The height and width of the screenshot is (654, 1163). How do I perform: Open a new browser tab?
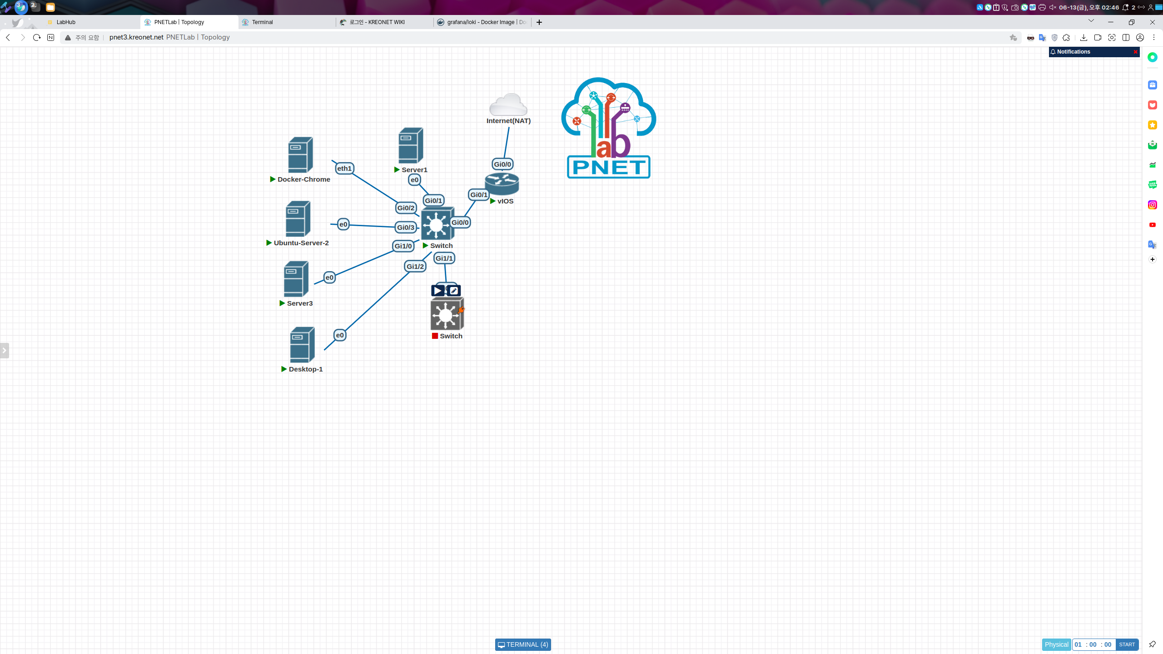(539, 22)
